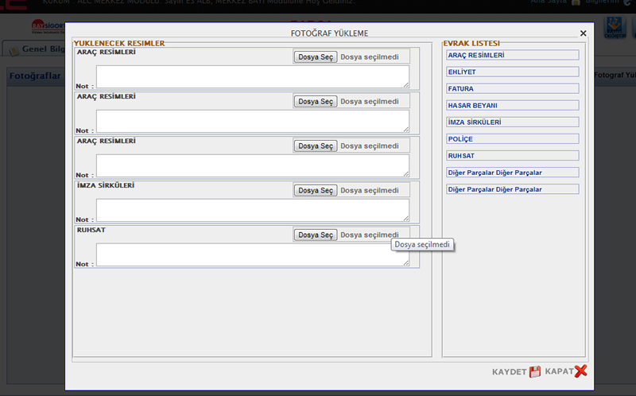Close the Fotoğraf Yükleme dialog with the top-right x

[583, 33]
